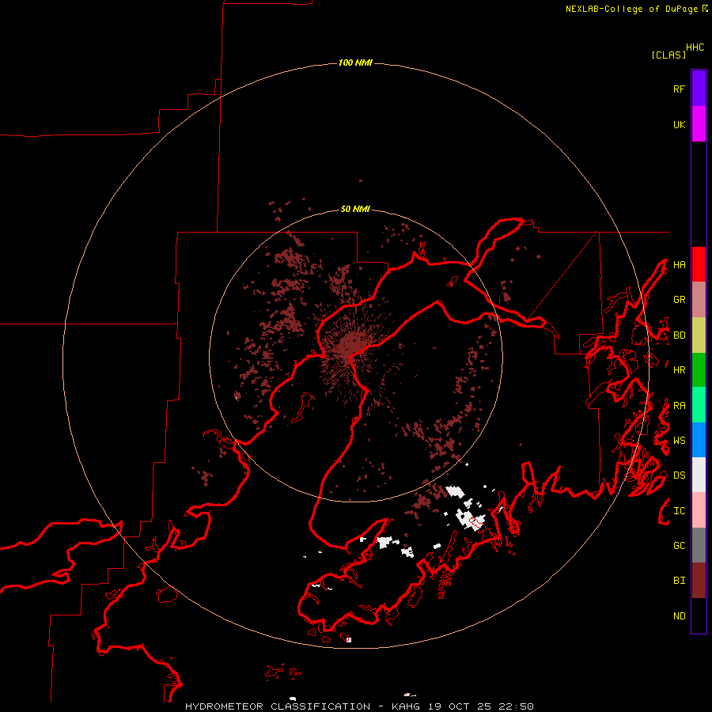Click the "HHC" product label
Image resolution: width=712 pixels, height=712 pixels.
pyautogui.click(x=695, y=47)
